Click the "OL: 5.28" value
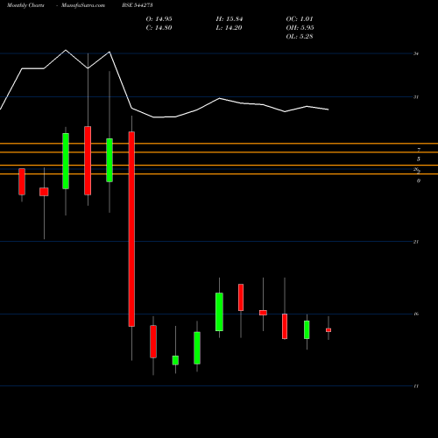Screen dimensions: 438x438 coord(300,37)
